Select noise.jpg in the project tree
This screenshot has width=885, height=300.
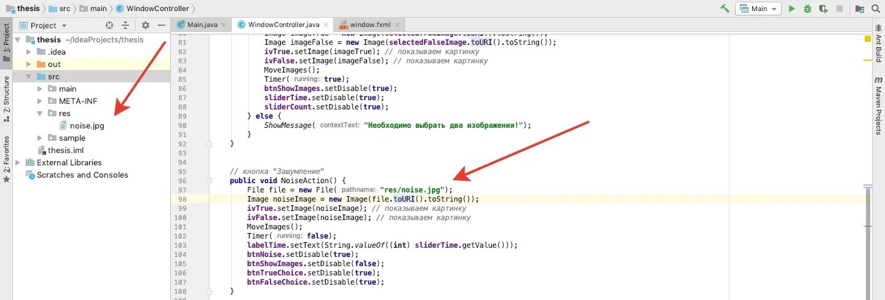tap(88, 125)
